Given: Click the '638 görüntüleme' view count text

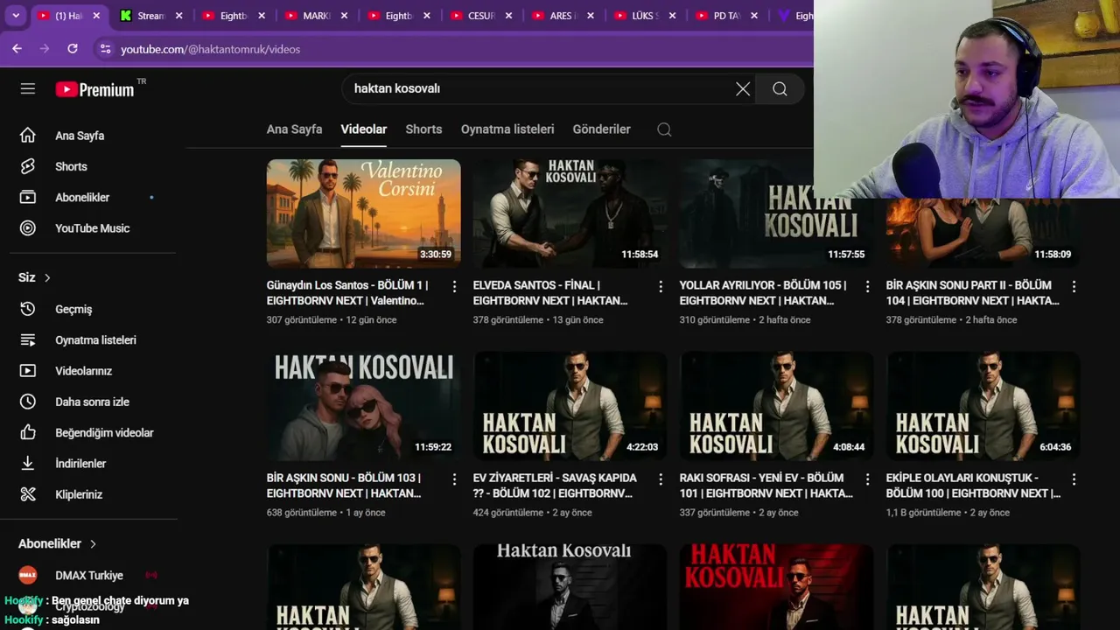Looking at the screenshot, I should pyautogui.click(x=302, y=513).
